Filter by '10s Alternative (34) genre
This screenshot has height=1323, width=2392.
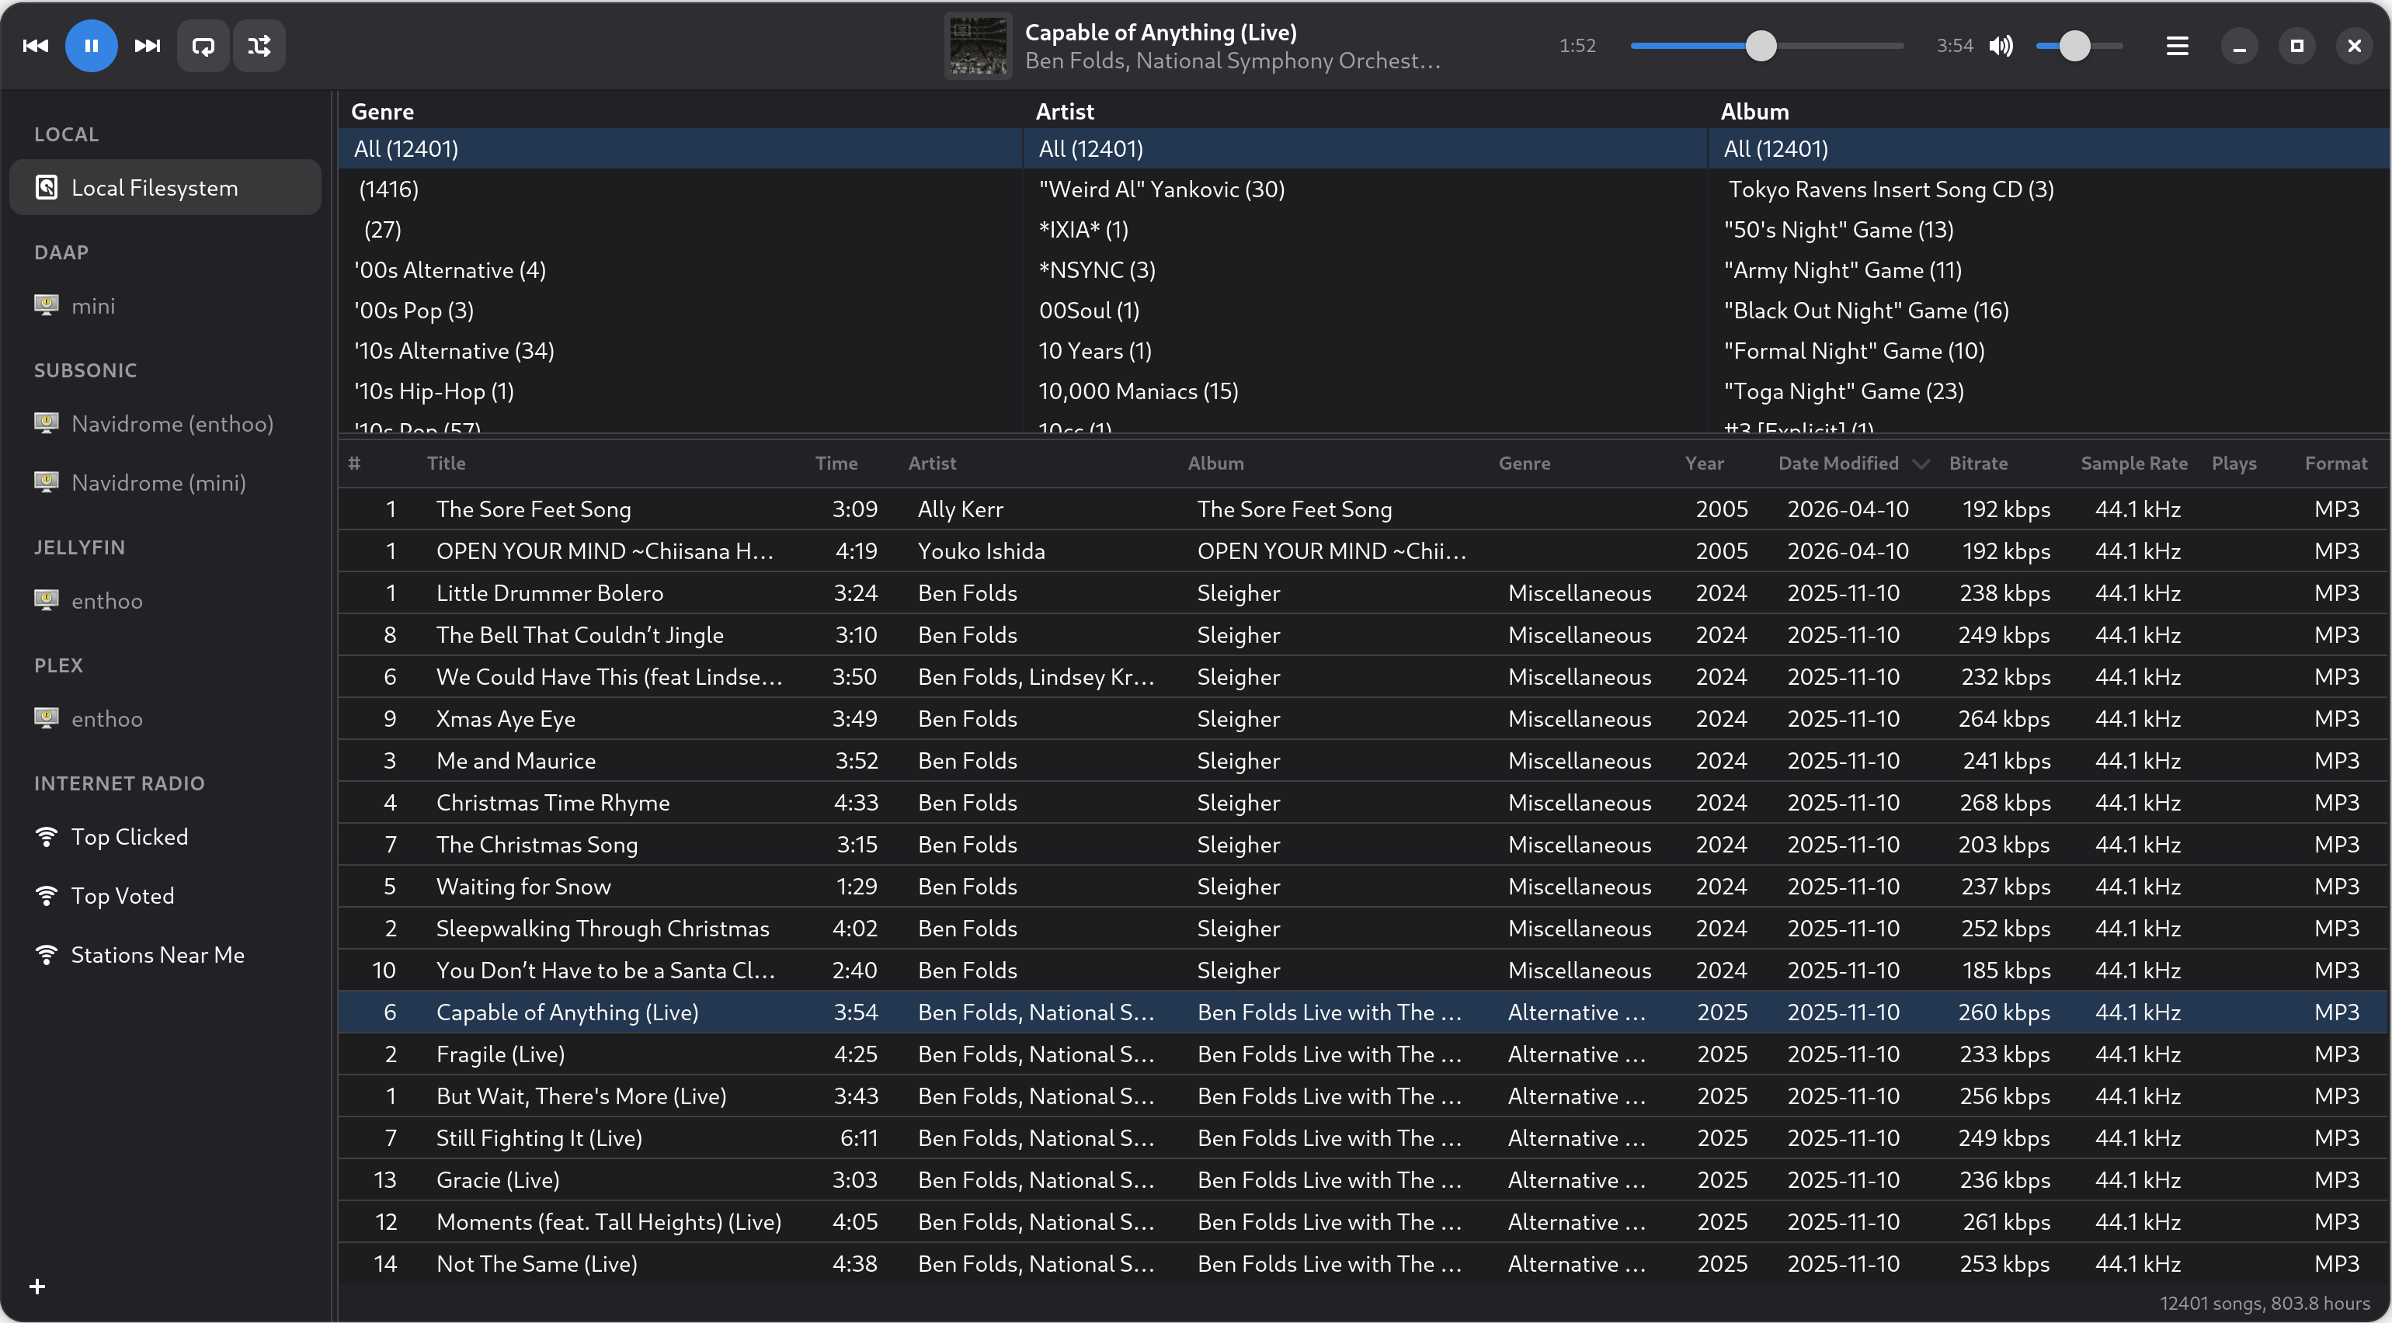click(x=680, y=351)
